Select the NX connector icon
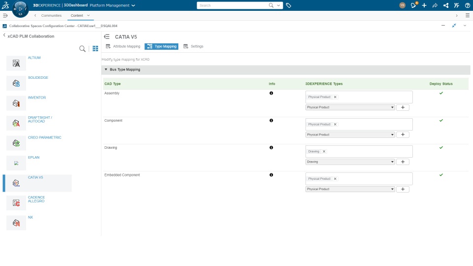This screenshot has width=473, height=266. 16,223
